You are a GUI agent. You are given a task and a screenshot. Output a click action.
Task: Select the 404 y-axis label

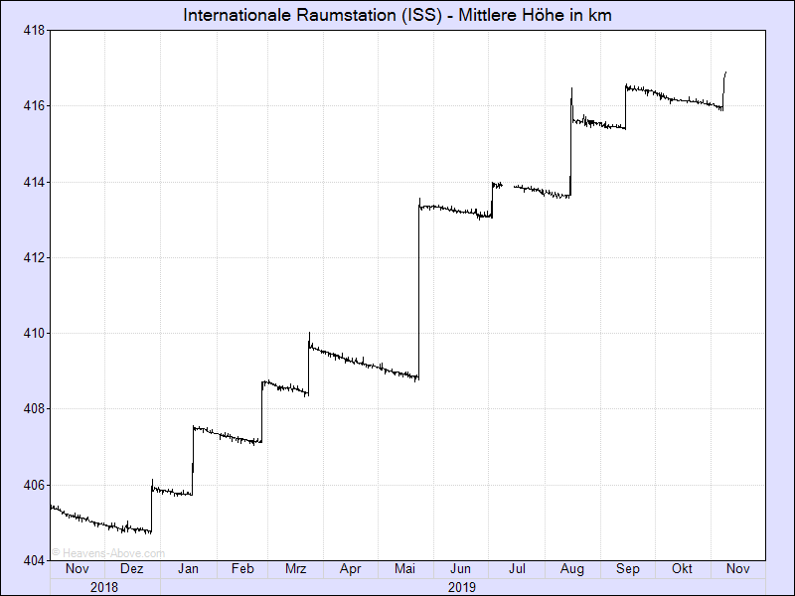point(35,560)
